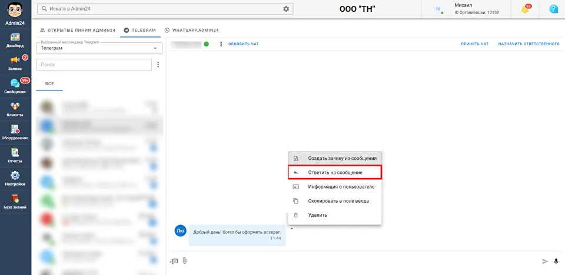Image resolution: width=565 pixels, height=275 pixels.
Task: Open chat options three-dot menu
Action: point(221,44)
